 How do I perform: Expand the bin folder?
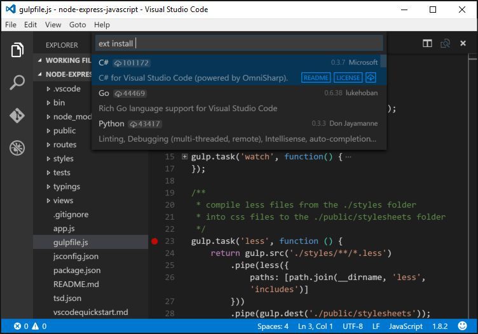[x=48, y=103]
